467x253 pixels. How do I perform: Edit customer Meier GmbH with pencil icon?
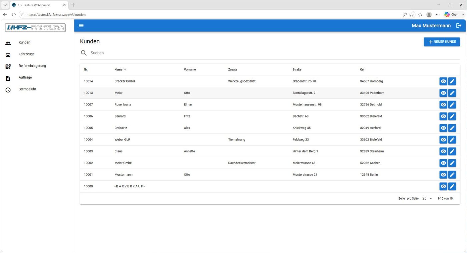(452, 163)
